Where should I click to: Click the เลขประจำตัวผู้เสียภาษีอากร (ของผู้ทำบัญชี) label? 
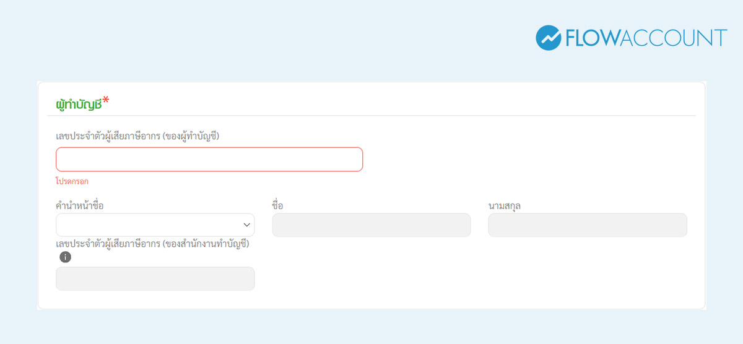(137, 136)
